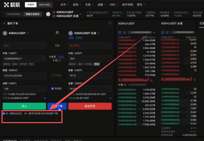204x141 pixels.
Task: Select the Web3 钱包 mode toggle
Action: (44, 5)
